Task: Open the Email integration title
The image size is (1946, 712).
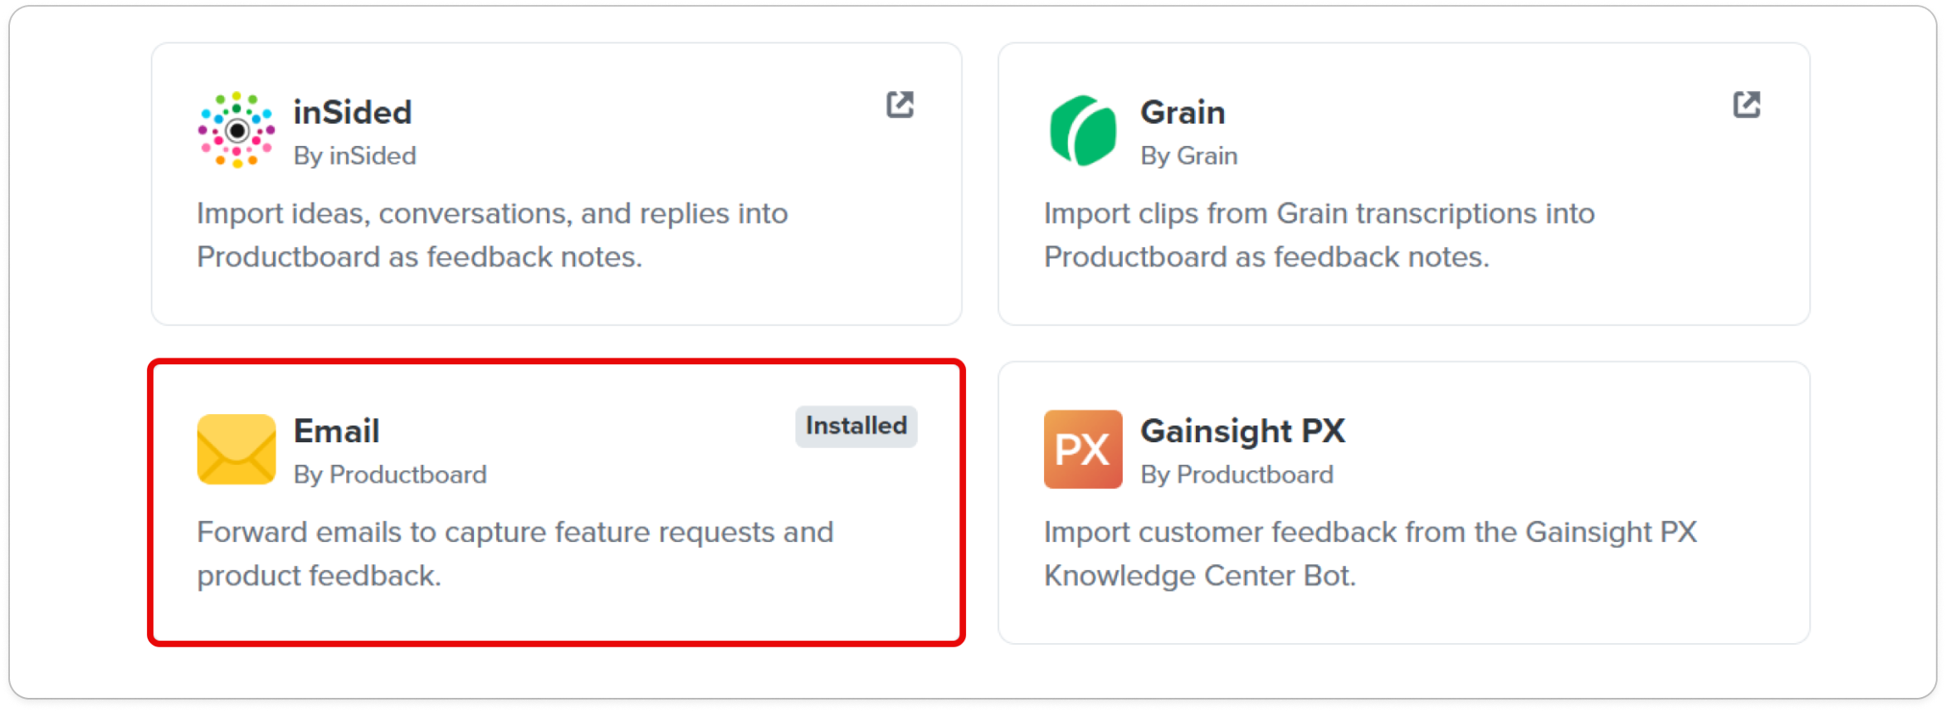Action: [337, 431]
